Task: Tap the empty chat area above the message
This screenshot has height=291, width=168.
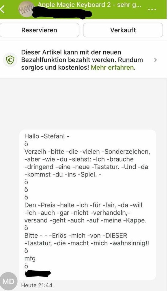Action: tap(83, 104)
